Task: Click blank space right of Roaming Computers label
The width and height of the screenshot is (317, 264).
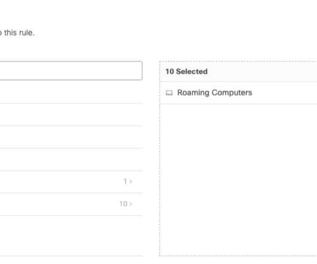Action: (x=285, y=93)
